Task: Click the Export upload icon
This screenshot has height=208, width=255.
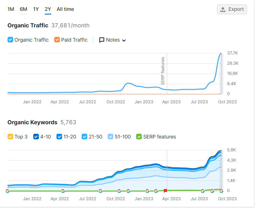Action: (x=223, y=9)
